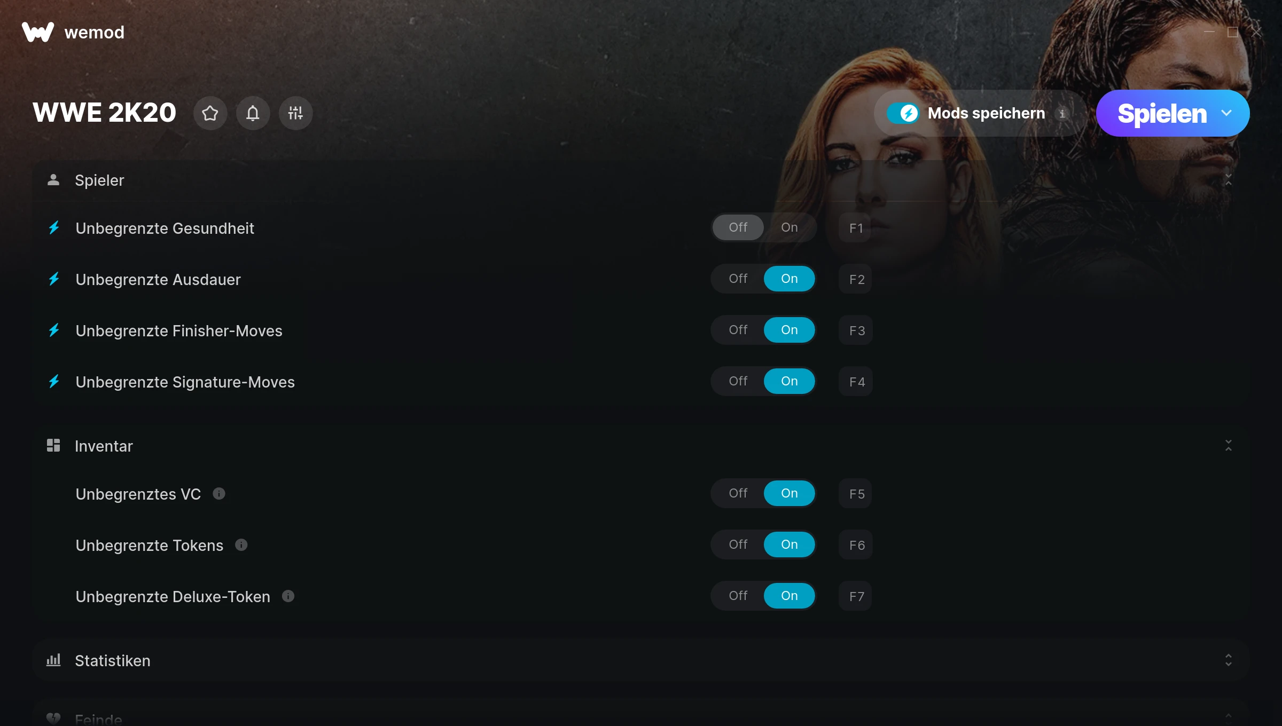Viewport: 1282px width, 726px height.
Task: Open notifications bell for WWE 2K20
Action: click(x=253, y=113)
